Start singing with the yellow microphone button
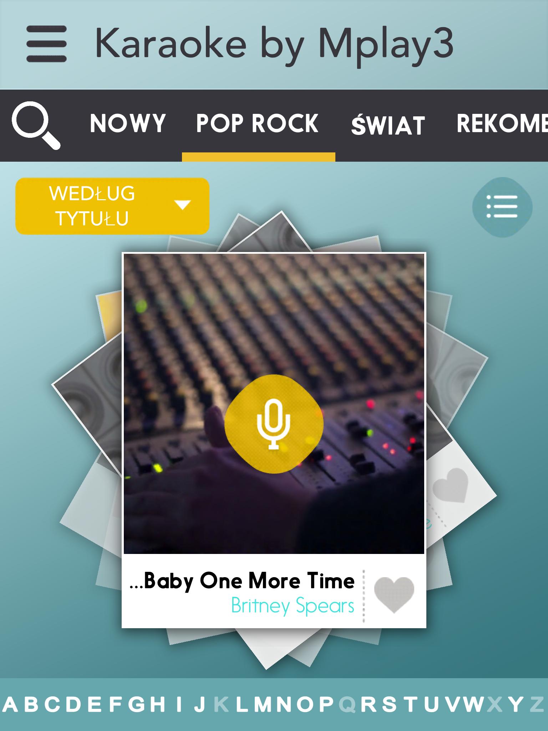Screen dimensions: 548x731 [x=274, y=424]
